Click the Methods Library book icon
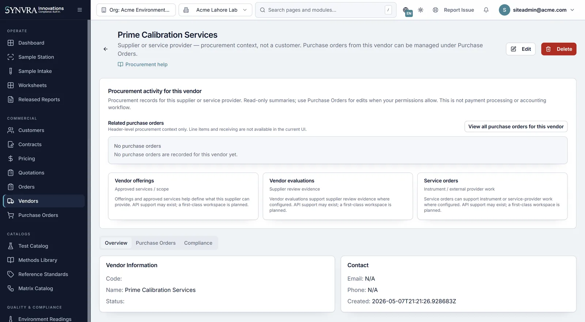The width and height of the screenshot is (585, 322). point(11,260)
